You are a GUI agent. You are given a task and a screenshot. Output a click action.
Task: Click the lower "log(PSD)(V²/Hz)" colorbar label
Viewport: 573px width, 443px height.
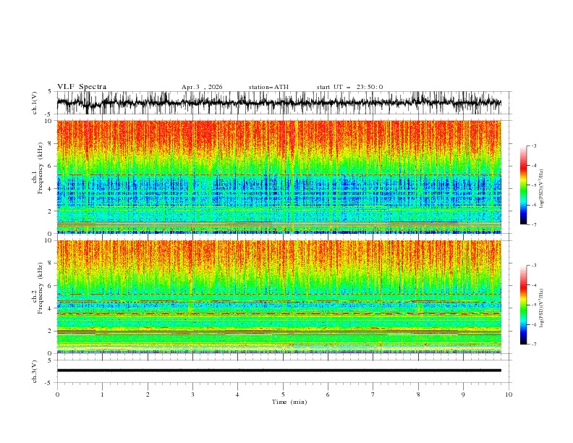pyautogui.click(x=543, y=308)
